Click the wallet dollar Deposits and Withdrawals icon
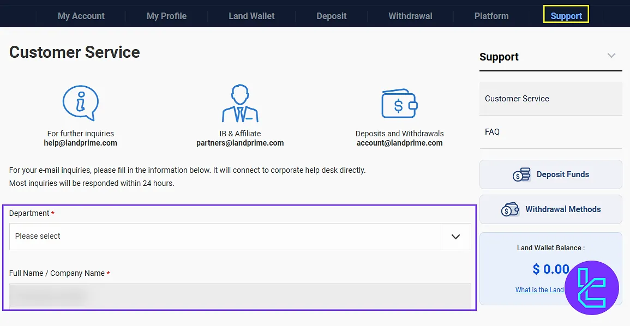Image resolution: width=630 pixels, height=326 pixels. (399, 104)
